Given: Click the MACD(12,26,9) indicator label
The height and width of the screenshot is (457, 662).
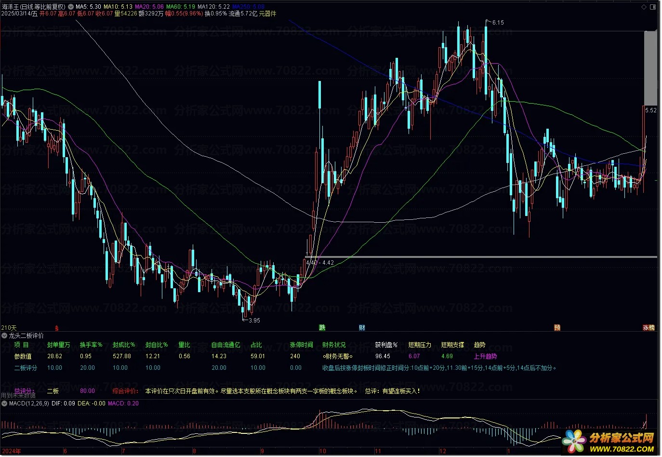Looking at the screenshot, I should [29, 403].
